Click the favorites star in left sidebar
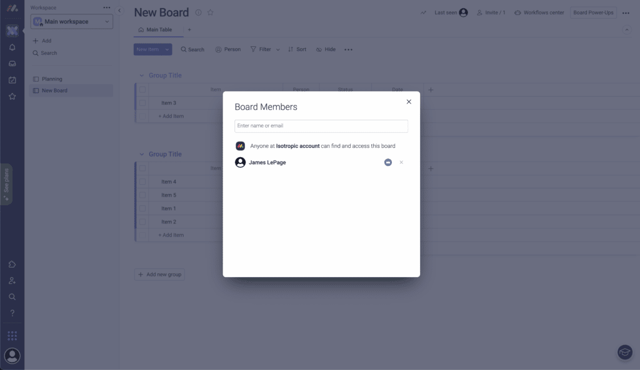640x370 pixels. point(12,96)
